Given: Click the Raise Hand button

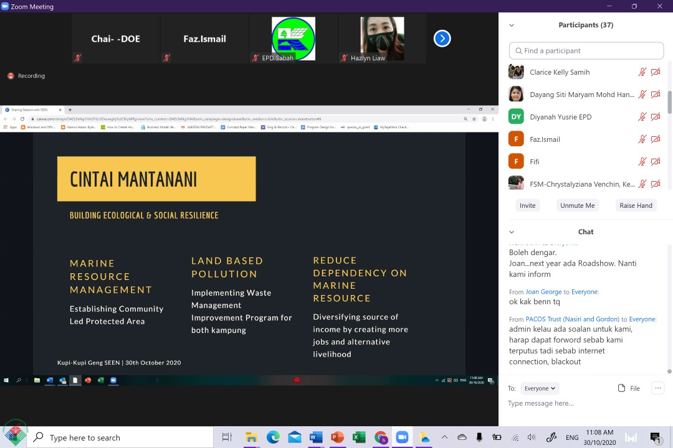Looking at the screenshot, I should 636,205.
